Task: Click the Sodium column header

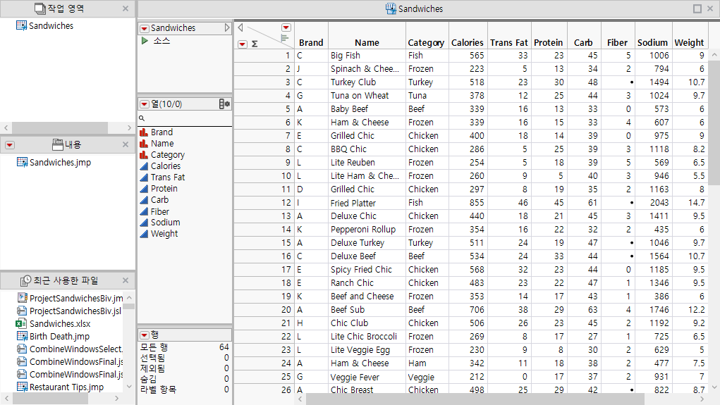Action: click(x=652, y=43)
